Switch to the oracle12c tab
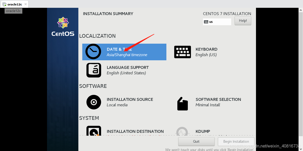Viewport: 303px width, 151px height. coord(15,4)
